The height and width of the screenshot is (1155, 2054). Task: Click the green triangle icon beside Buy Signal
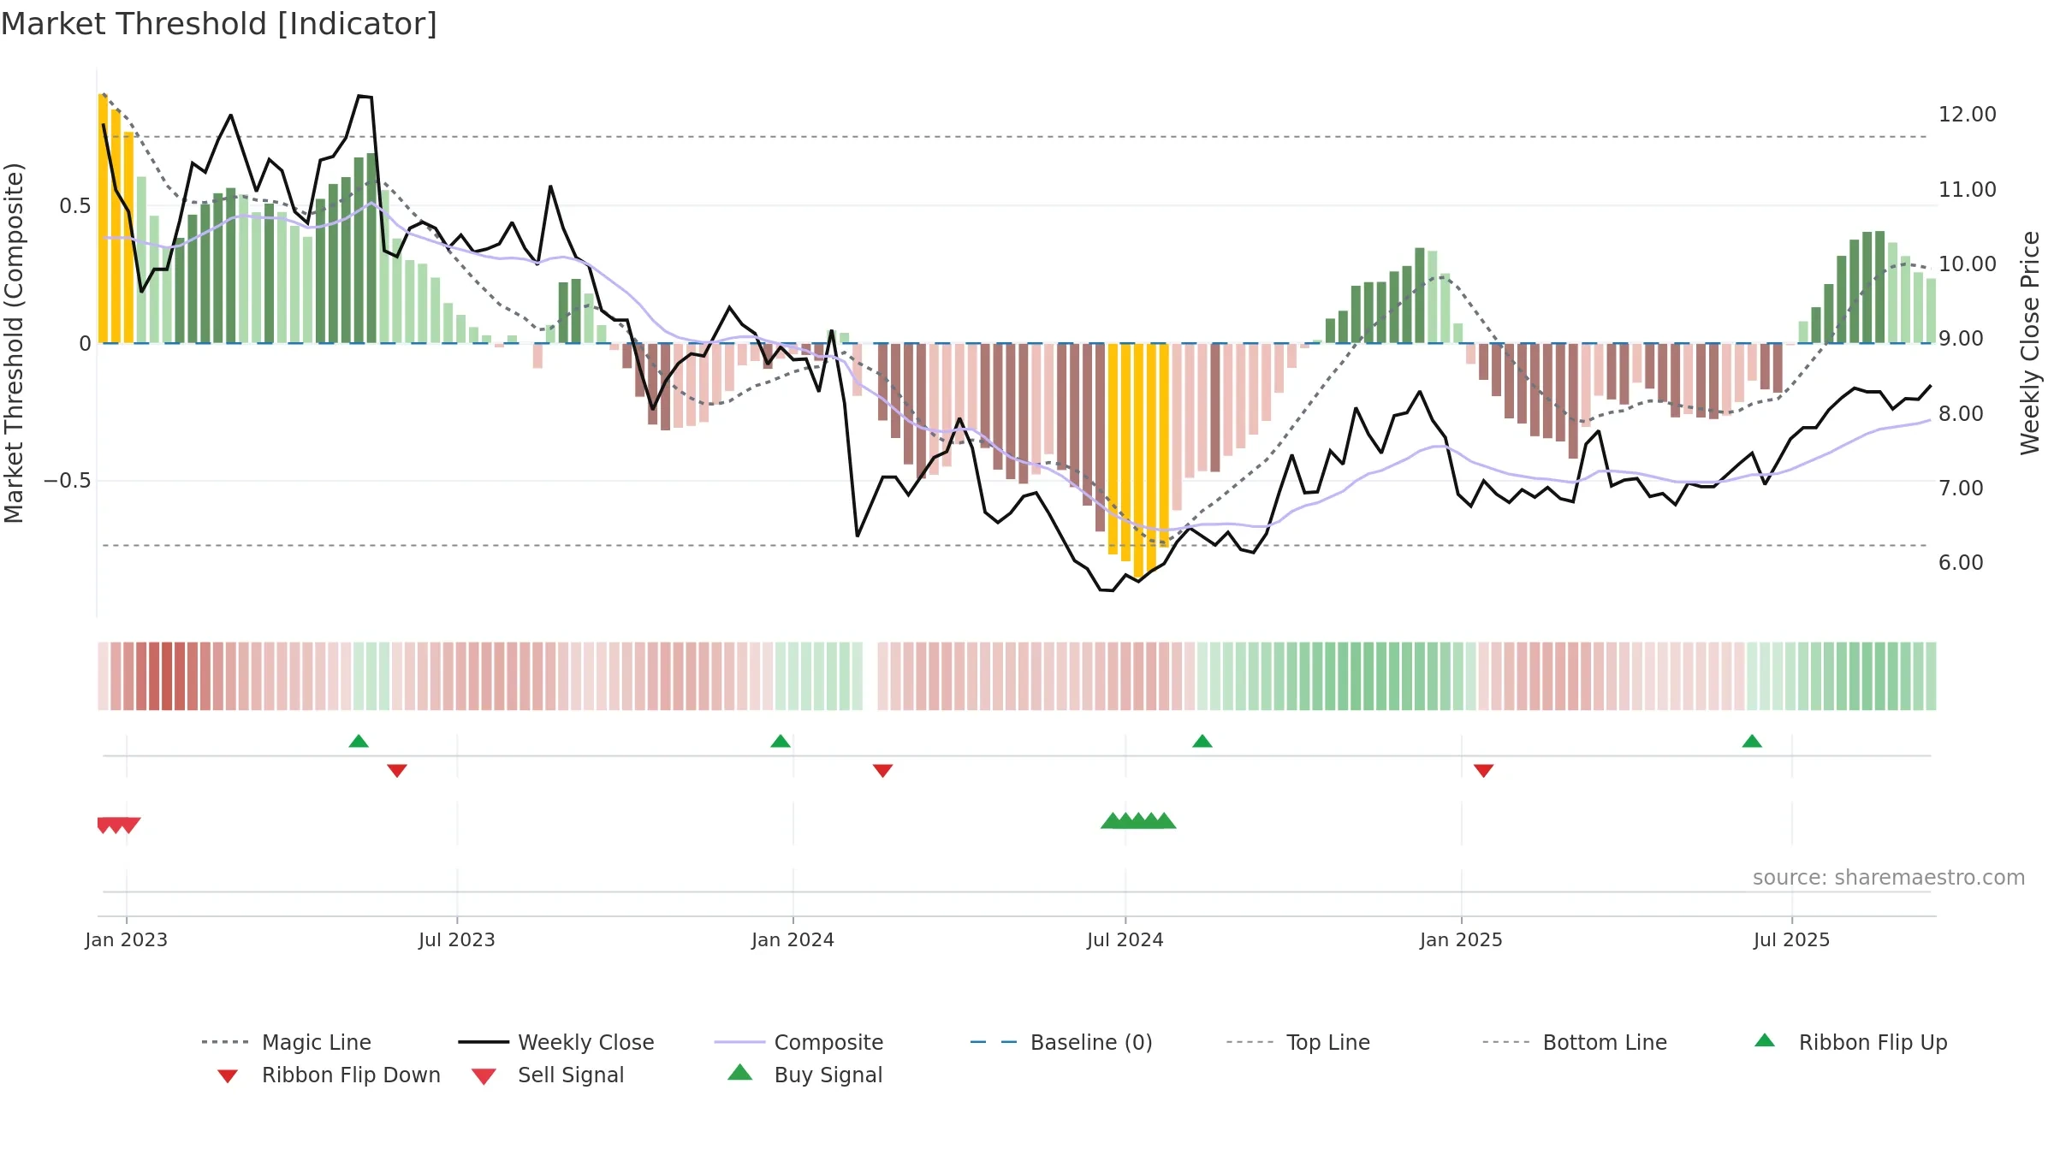click(740, 1072)
